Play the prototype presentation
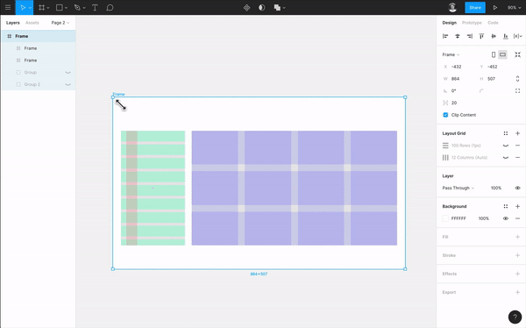Screen dimensions: 526x328 click(494, 7)
